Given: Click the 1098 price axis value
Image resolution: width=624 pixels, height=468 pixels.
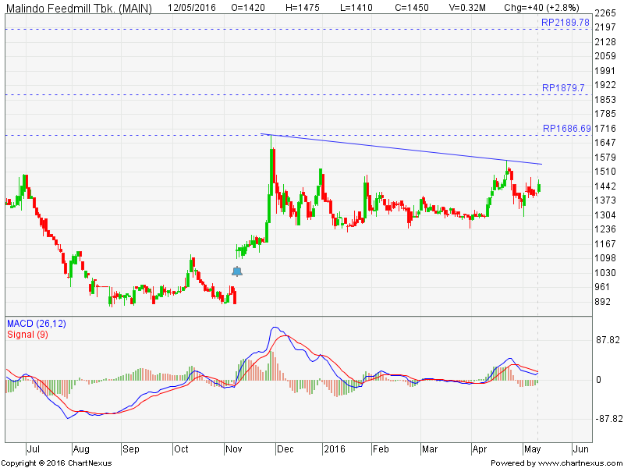Looking at the screenshot, I should point(605,258).
